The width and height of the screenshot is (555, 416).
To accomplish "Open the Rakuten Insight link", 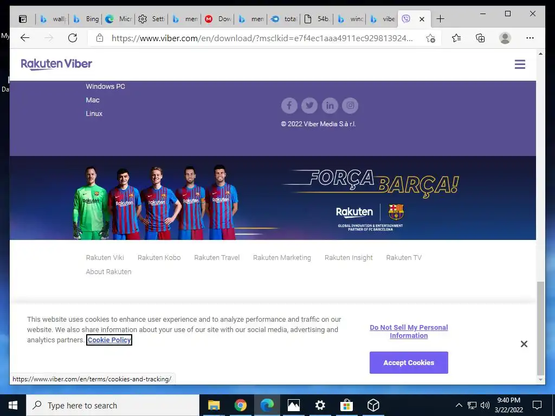I will (x=349, y=257).
